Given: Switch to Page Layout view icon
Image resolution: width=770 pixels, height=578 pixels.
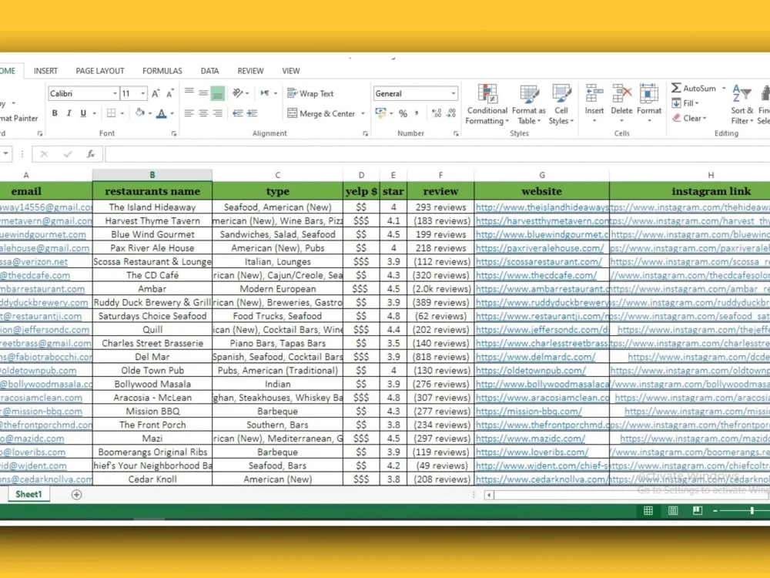Looking at the screenshot, I should coord(673,511).
